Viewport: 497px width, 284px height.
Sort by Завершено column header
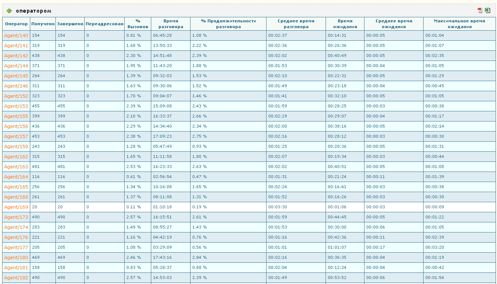[x=70, y=24]
